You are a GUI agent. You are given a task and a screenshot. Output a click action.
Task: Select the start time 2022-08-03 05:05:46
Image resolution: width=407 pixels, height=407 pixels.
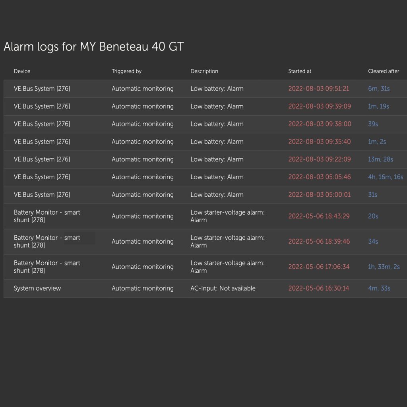click(320, 177)
